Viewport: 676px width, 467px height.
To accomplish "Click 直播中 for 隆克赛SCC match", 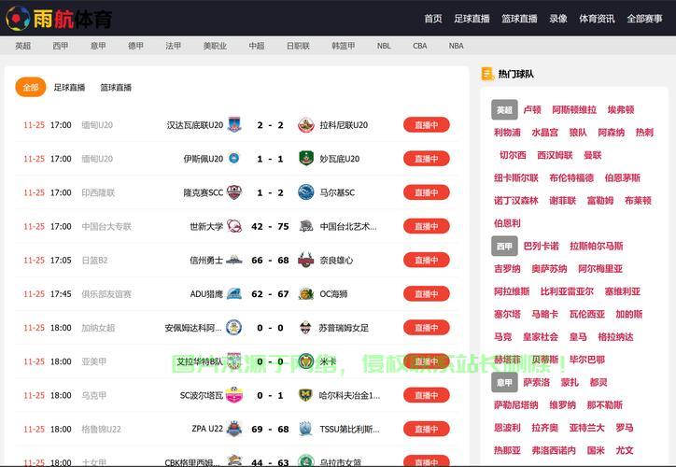I will coord(427,192).
